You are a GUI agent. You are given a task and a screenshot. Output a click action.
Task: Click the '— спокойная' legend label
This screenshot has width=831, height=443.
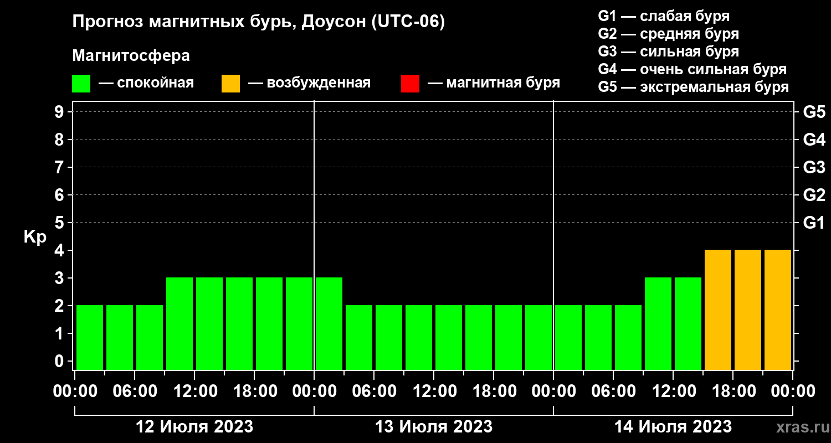[x=146, y=83]
